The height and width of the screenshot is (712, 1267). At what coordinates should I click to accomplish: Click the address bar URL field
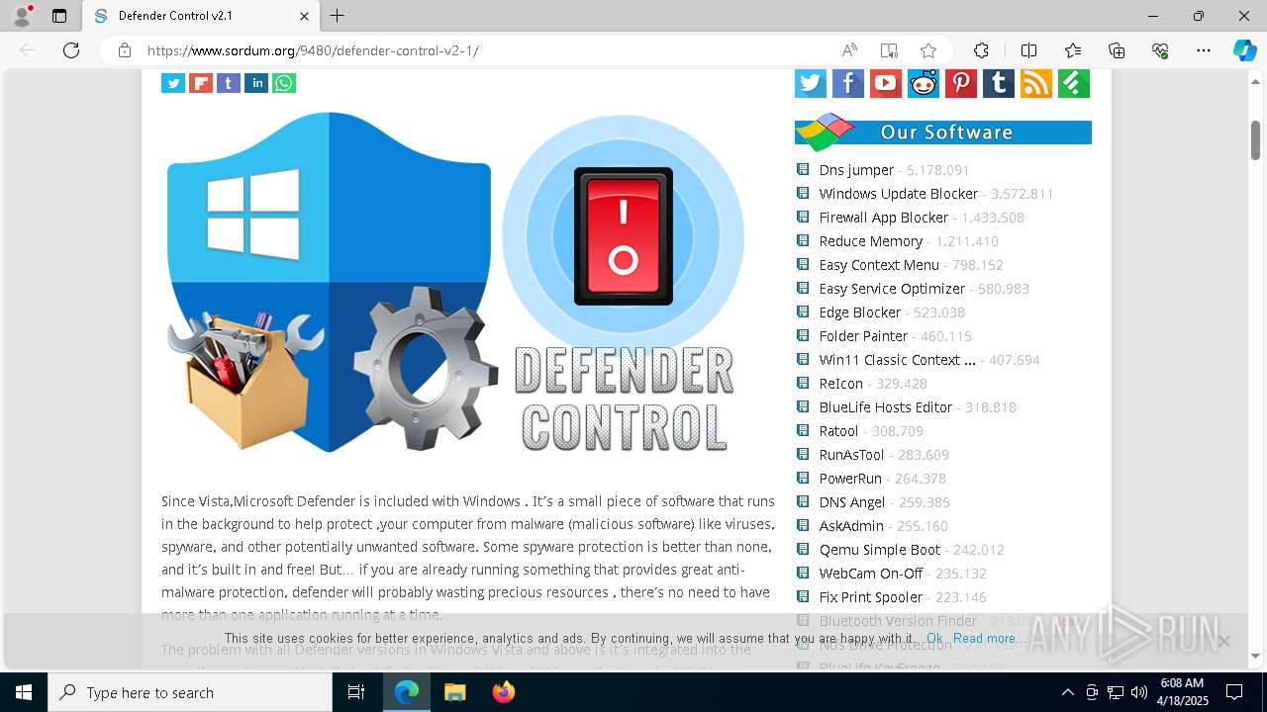pyautogui.click(x=485, y=50)
